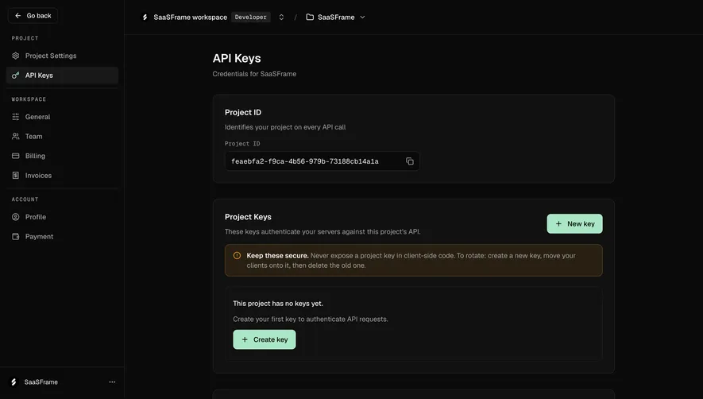Image resolution: width=703 pixels, height=399 pixels.
Task: Click the Invoices receipt icon
Action: 16,176
